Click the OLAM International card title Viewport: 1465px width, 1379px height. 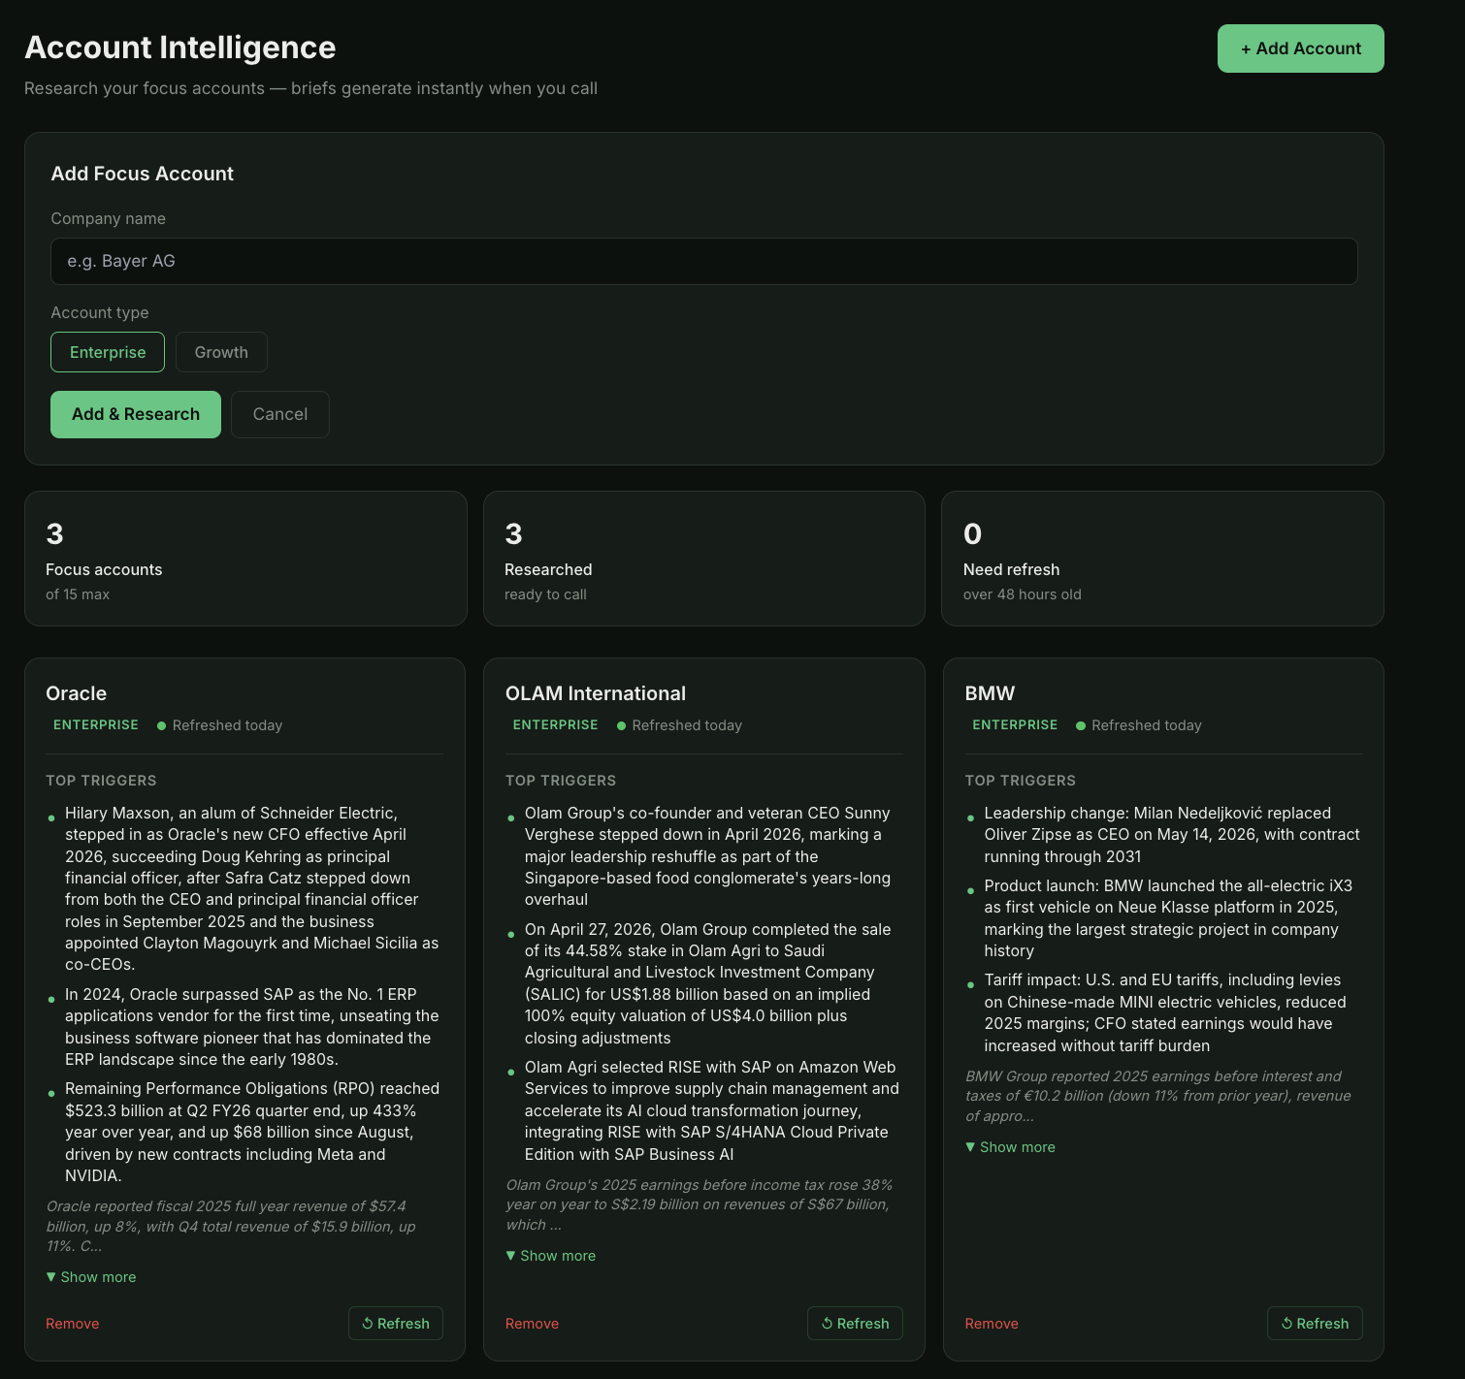pyautogui.click(x=596, y=693)
